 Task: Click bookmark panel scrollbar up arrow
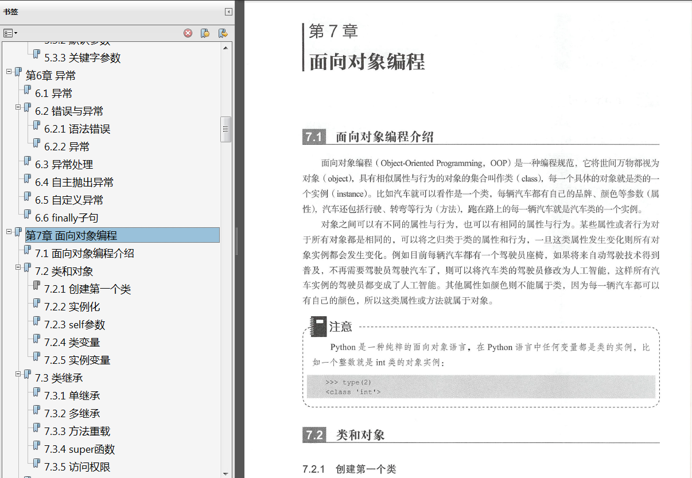click(226, 48)
